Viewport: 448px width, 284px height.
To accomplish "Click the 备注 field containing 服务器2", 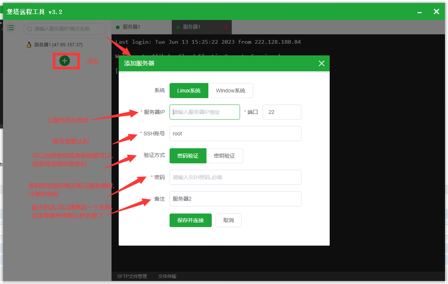I will coord(235,199).
